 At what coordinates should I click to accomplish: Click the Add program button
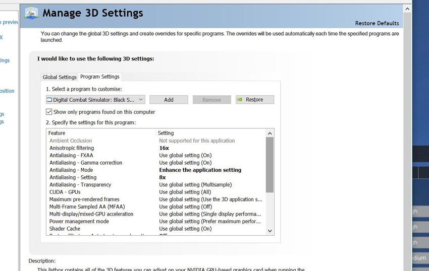point(169,100)
